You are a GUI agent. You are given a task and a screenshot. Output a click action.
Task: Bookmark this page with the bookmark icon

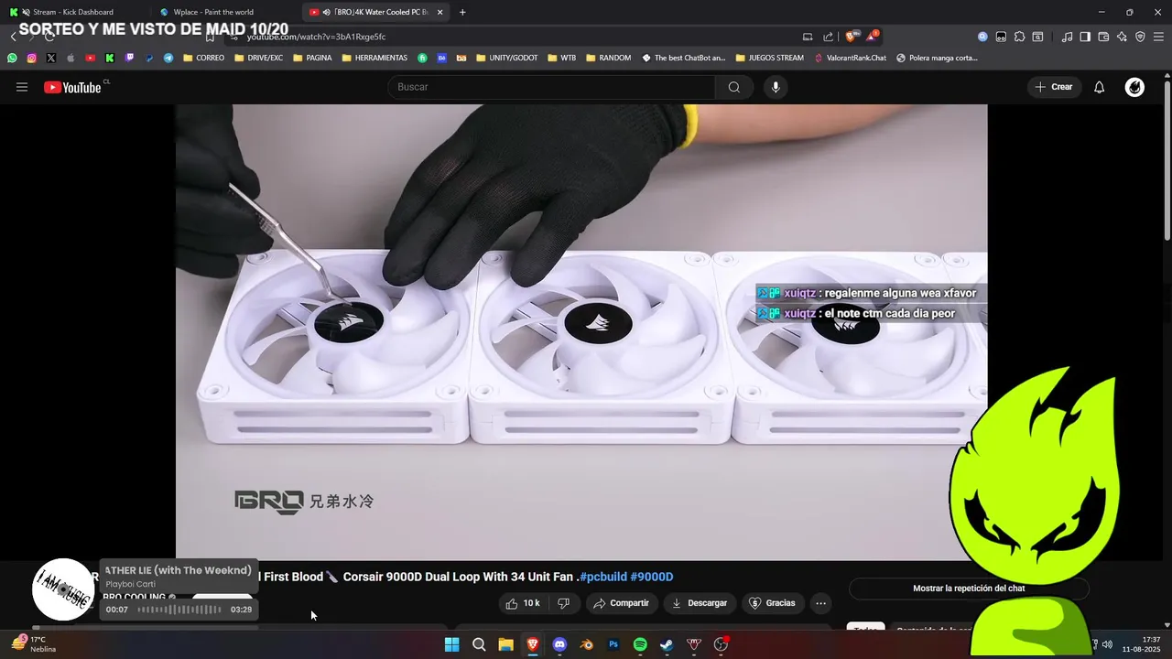210,37
